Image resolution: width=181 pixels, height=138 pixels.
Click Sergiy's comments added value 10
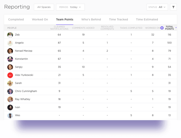coord(83,67)
